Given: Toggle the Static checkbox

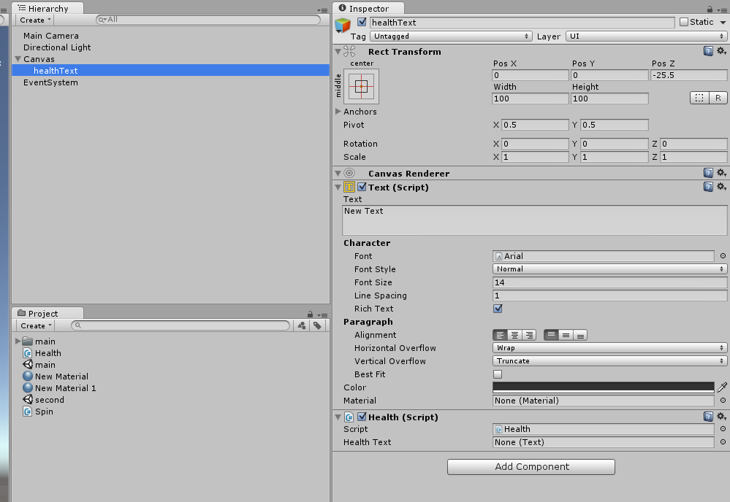Looking at the screenshot, I should pos(685,22).
